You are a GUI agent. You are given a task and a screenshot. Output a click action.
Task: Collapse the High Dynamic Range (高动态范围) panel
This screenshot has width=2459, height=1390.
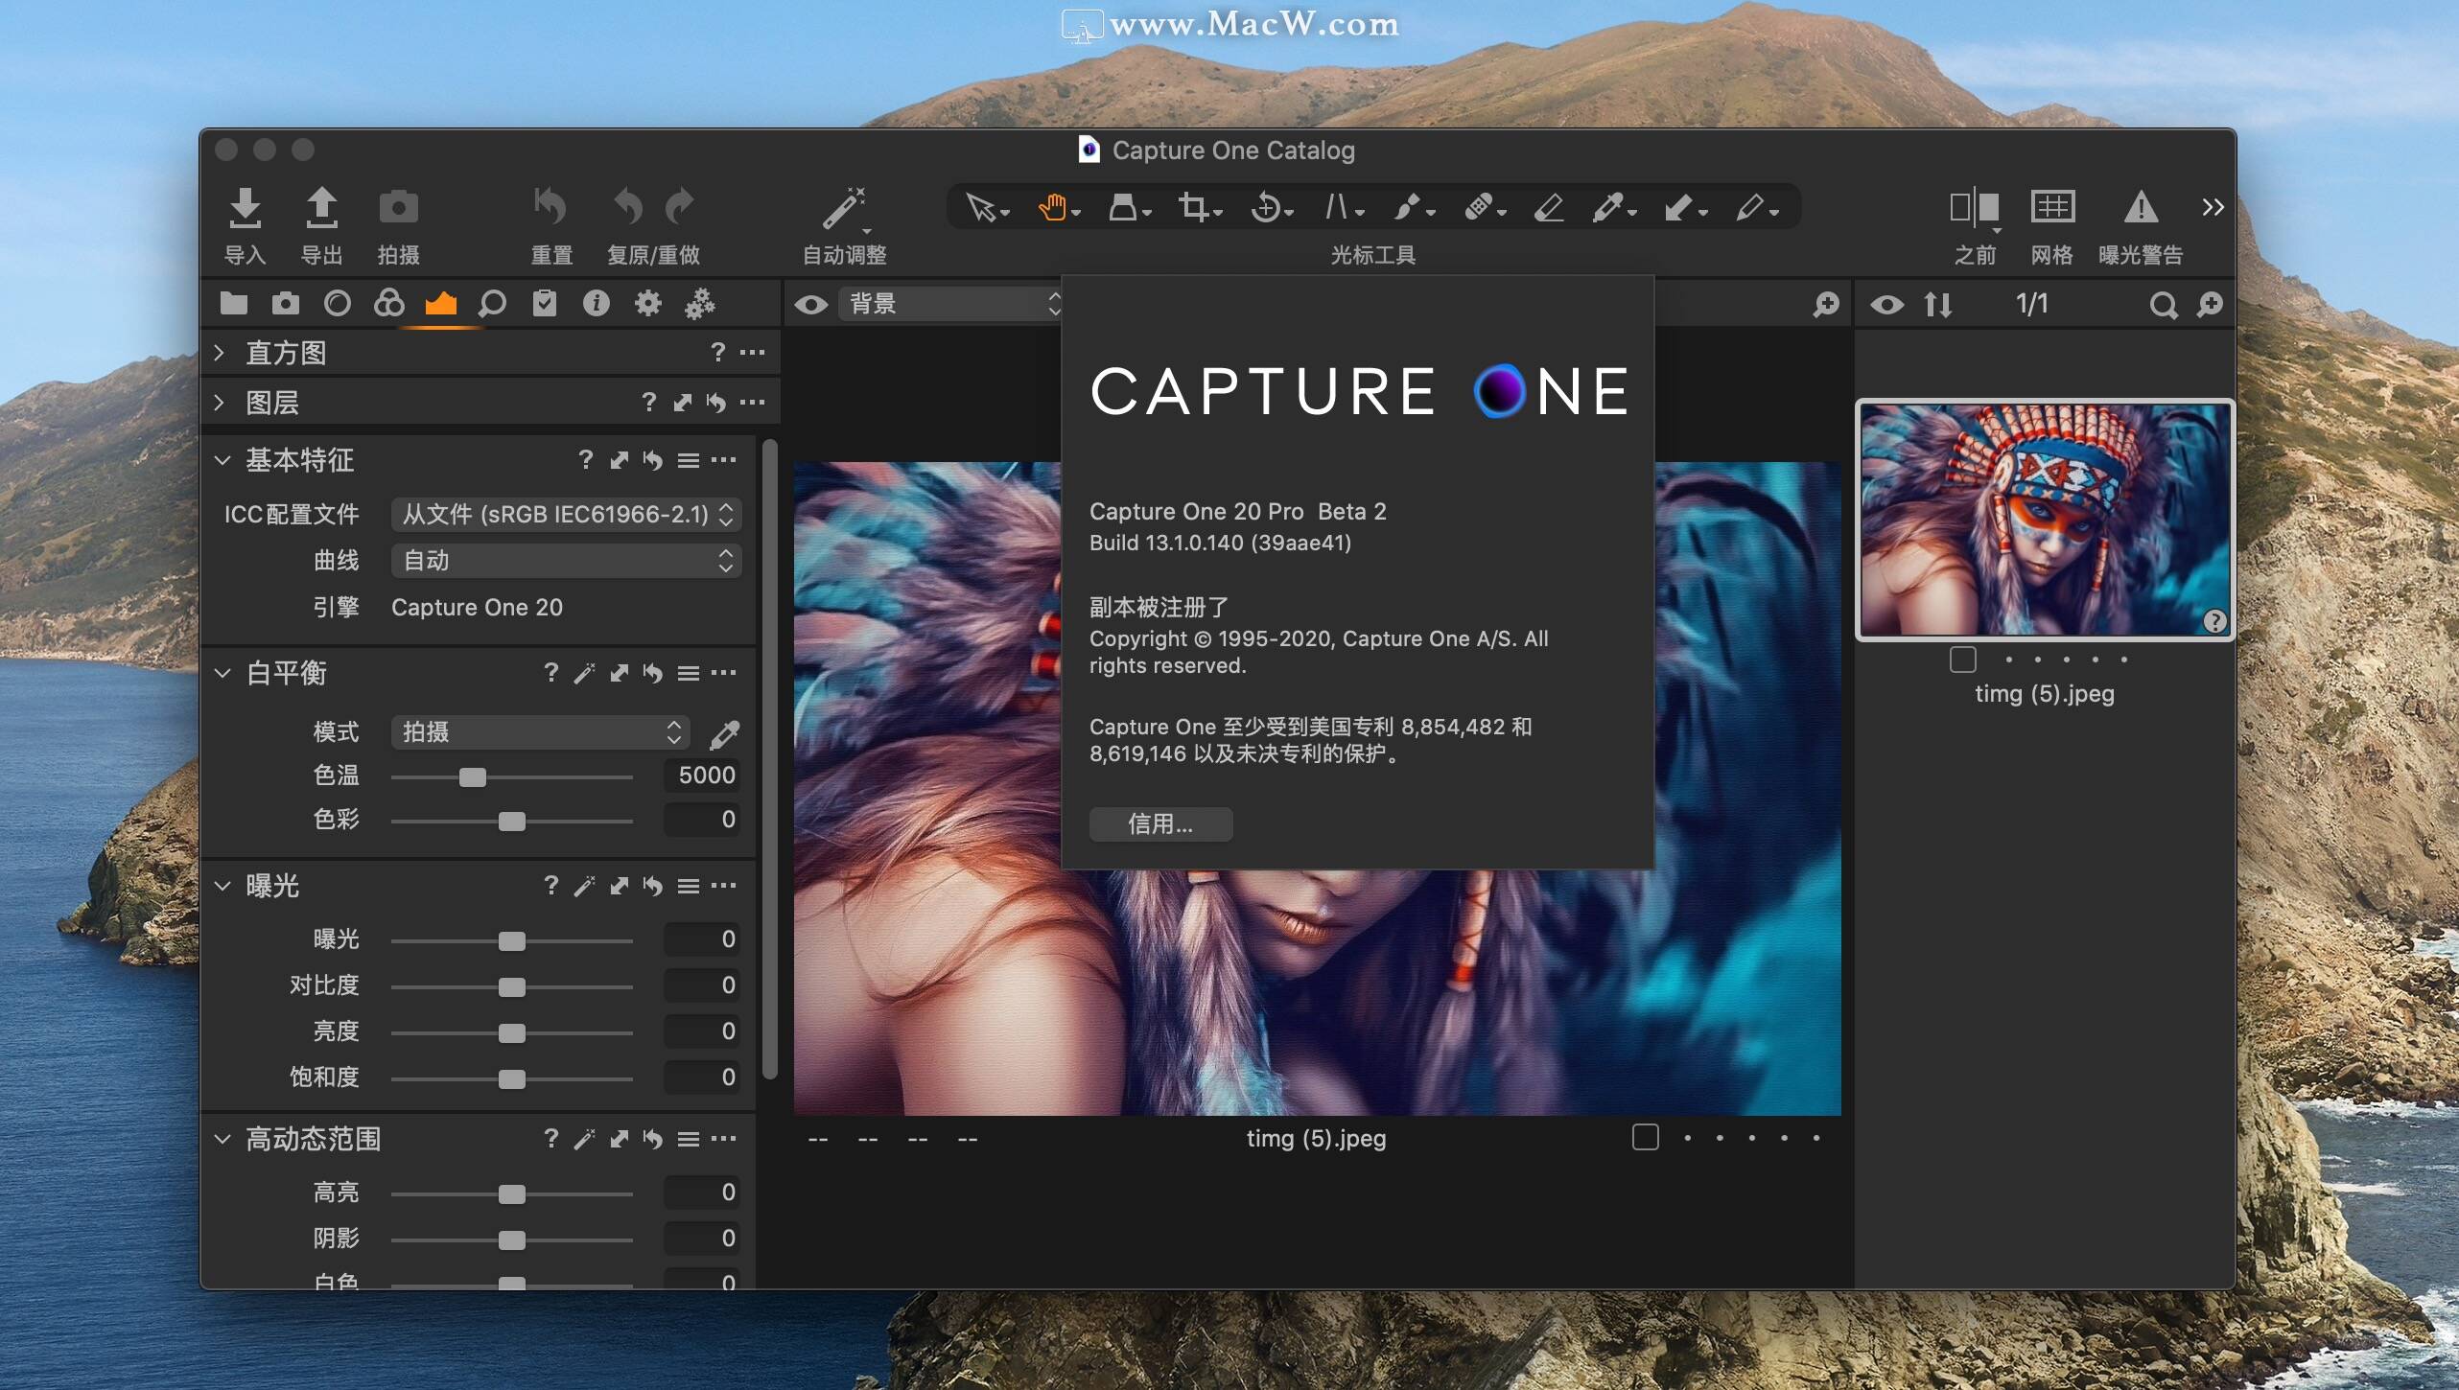222,1139
